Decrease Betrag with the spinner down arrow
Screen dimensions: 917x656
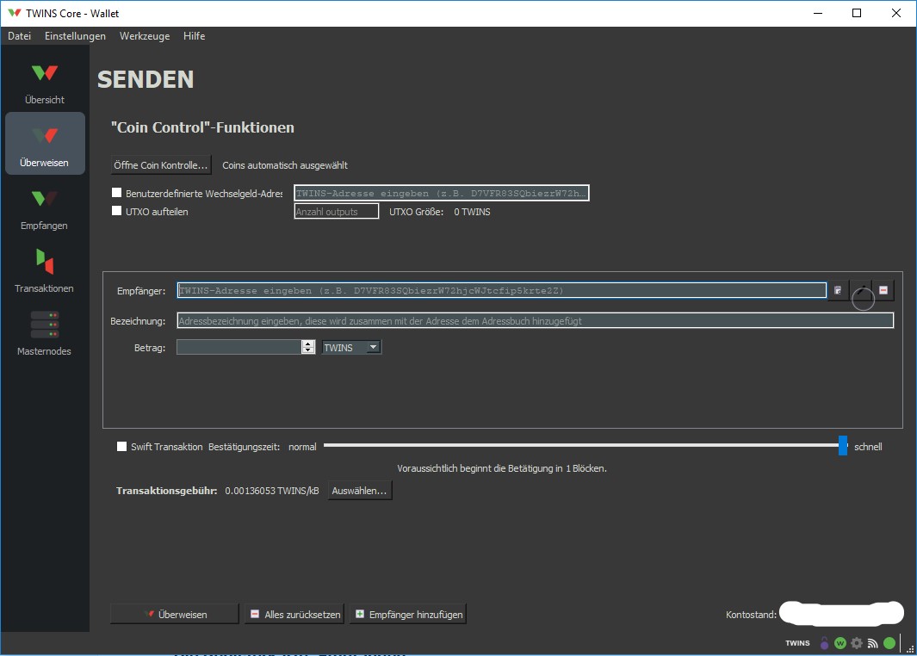308,350
